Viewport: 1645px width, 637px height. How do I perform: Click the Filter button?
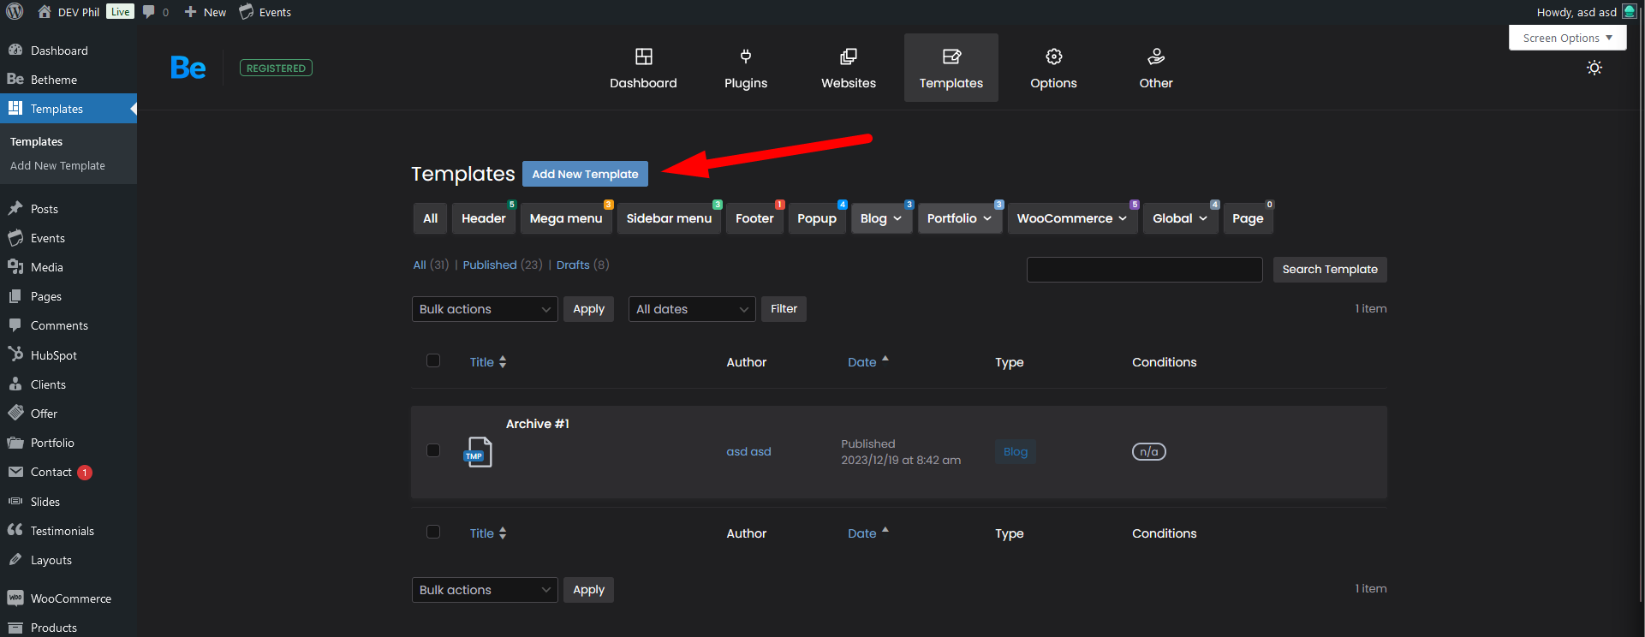click(784, 309)
